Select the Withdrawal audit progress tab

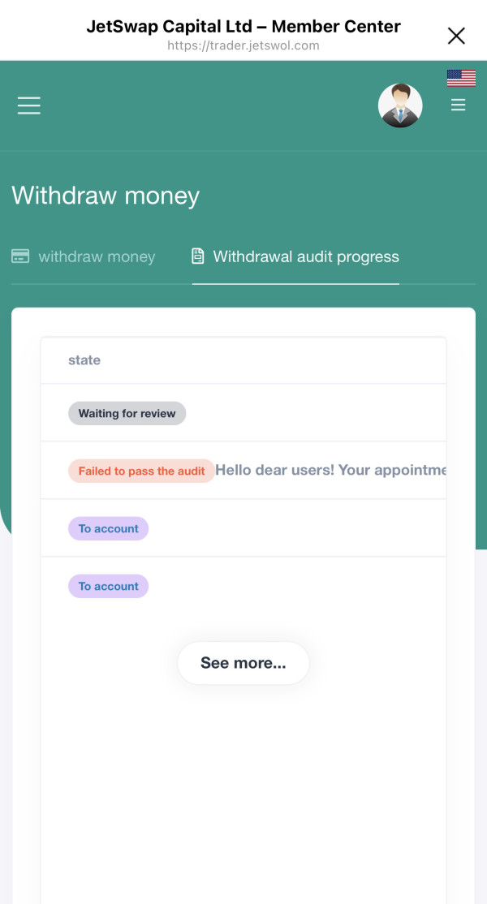click(305, 257)
